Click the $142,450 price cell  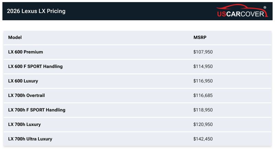[x=203, y=139]
